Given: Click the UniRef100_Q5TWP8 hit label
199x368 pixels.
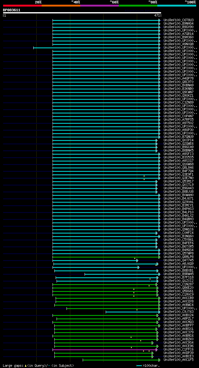Looking at the screenshot, I should point(178,254).
